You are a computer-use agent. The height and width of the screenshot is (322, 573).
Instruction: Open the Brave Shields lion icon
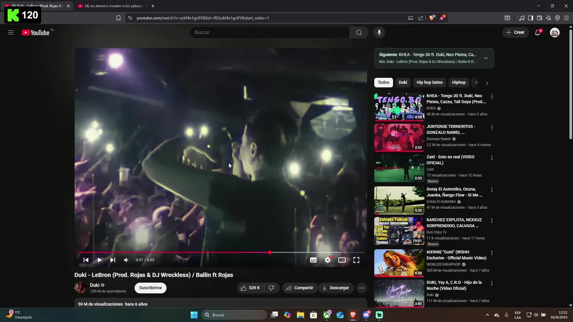click(x=432, y=18)
